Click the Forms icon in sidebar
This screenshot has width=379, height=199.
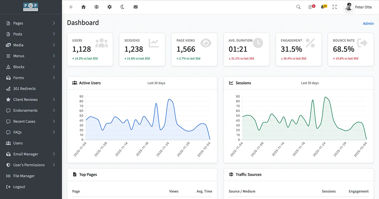click(8, 78)
